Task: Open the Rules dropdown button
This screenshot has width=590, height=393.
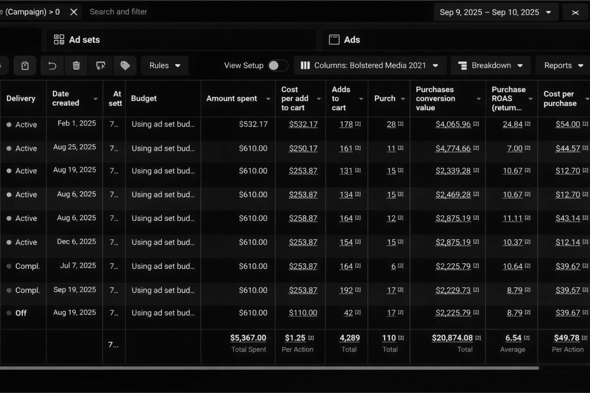Action: (164, 66)
